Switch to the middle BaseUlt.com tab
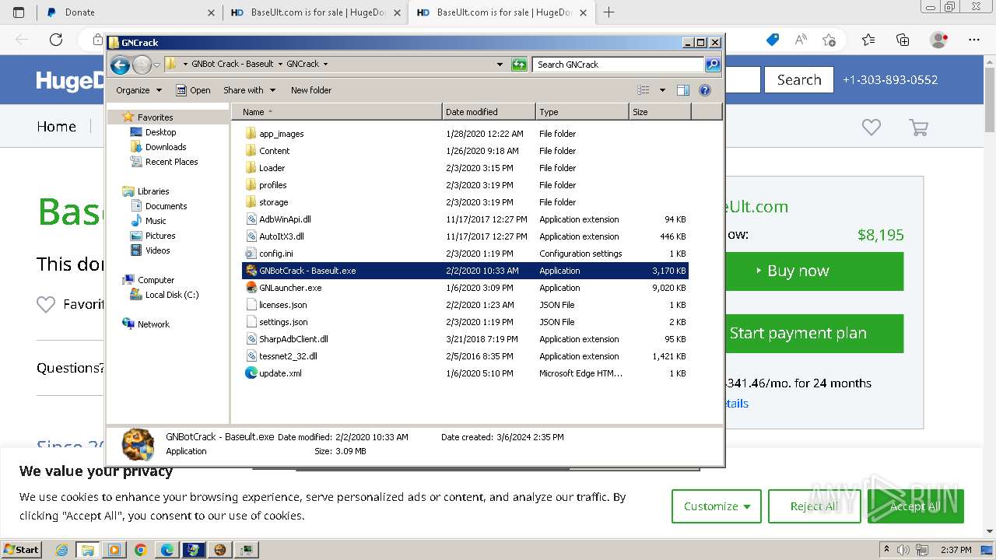This screenshot has width=996, height=560. (x=315, y=12)
